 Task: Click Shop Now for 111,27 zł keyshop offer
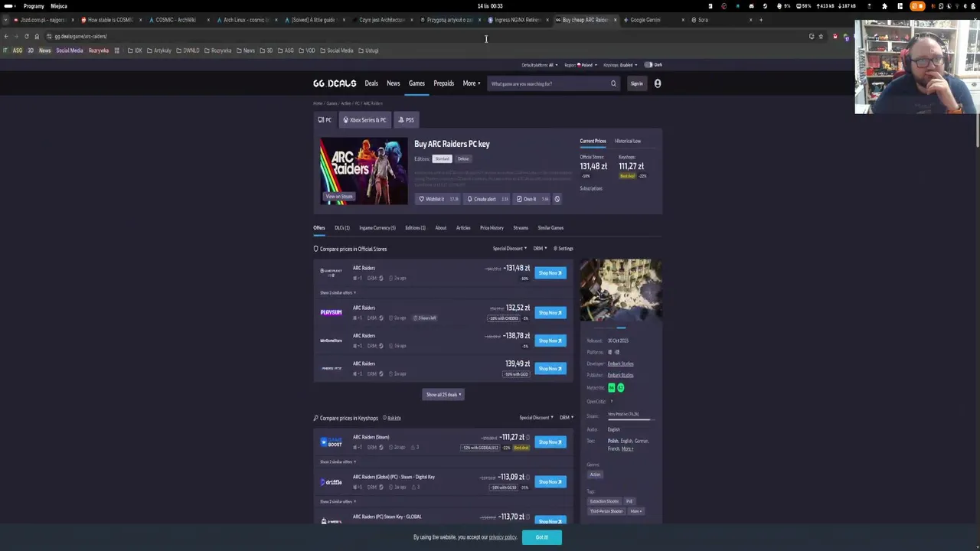point(550,442)
